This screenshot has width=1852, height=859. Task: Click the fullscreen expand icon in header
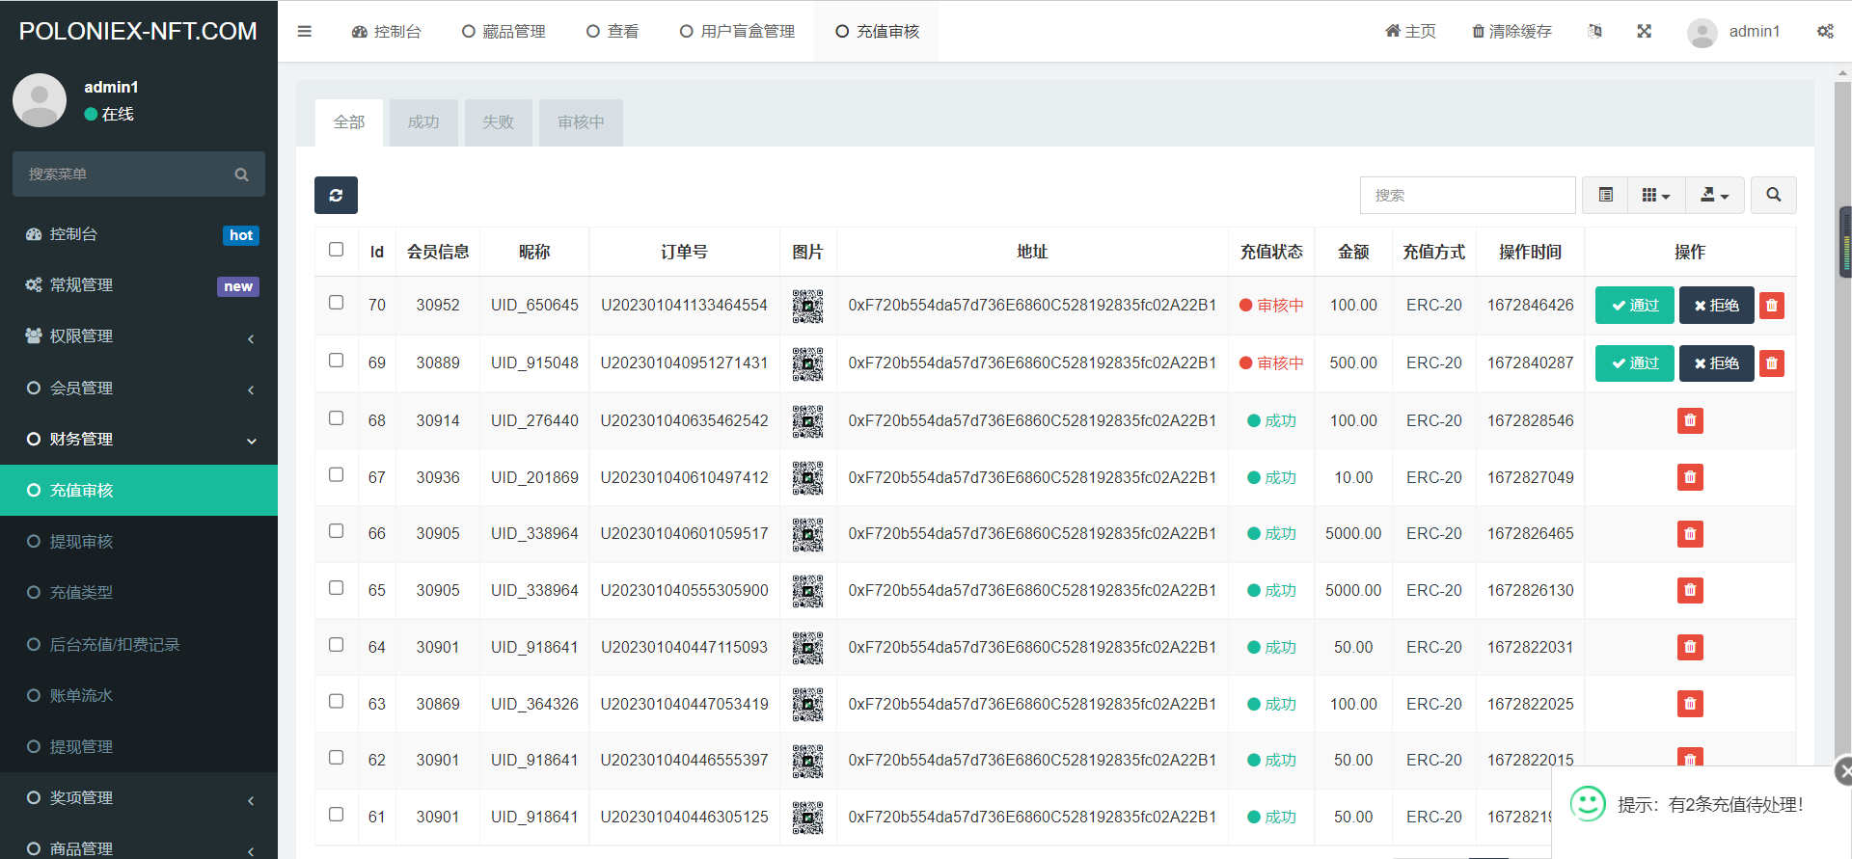tap(1645, 31)
